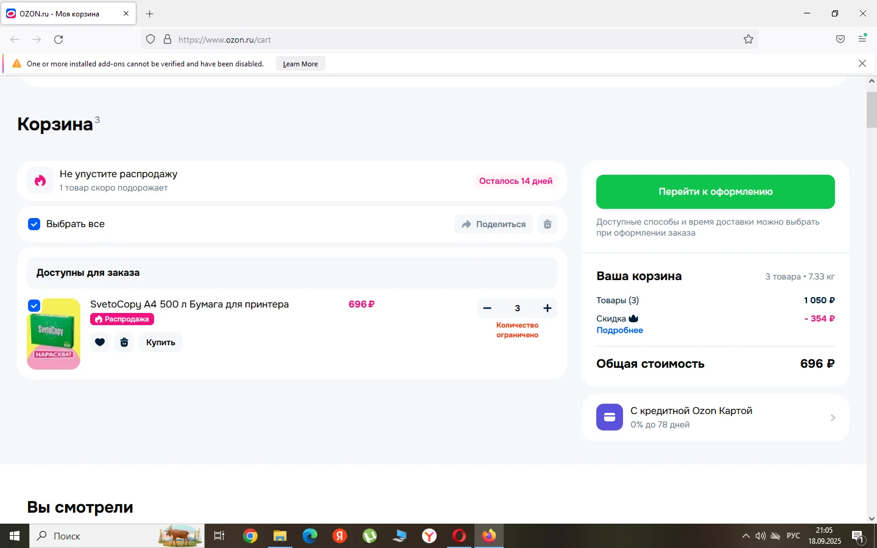This screenshot has height=548, width=877.
Task: Click the taskbar Поиск search box
Action: pyautogui.click(x=117, y=536)
